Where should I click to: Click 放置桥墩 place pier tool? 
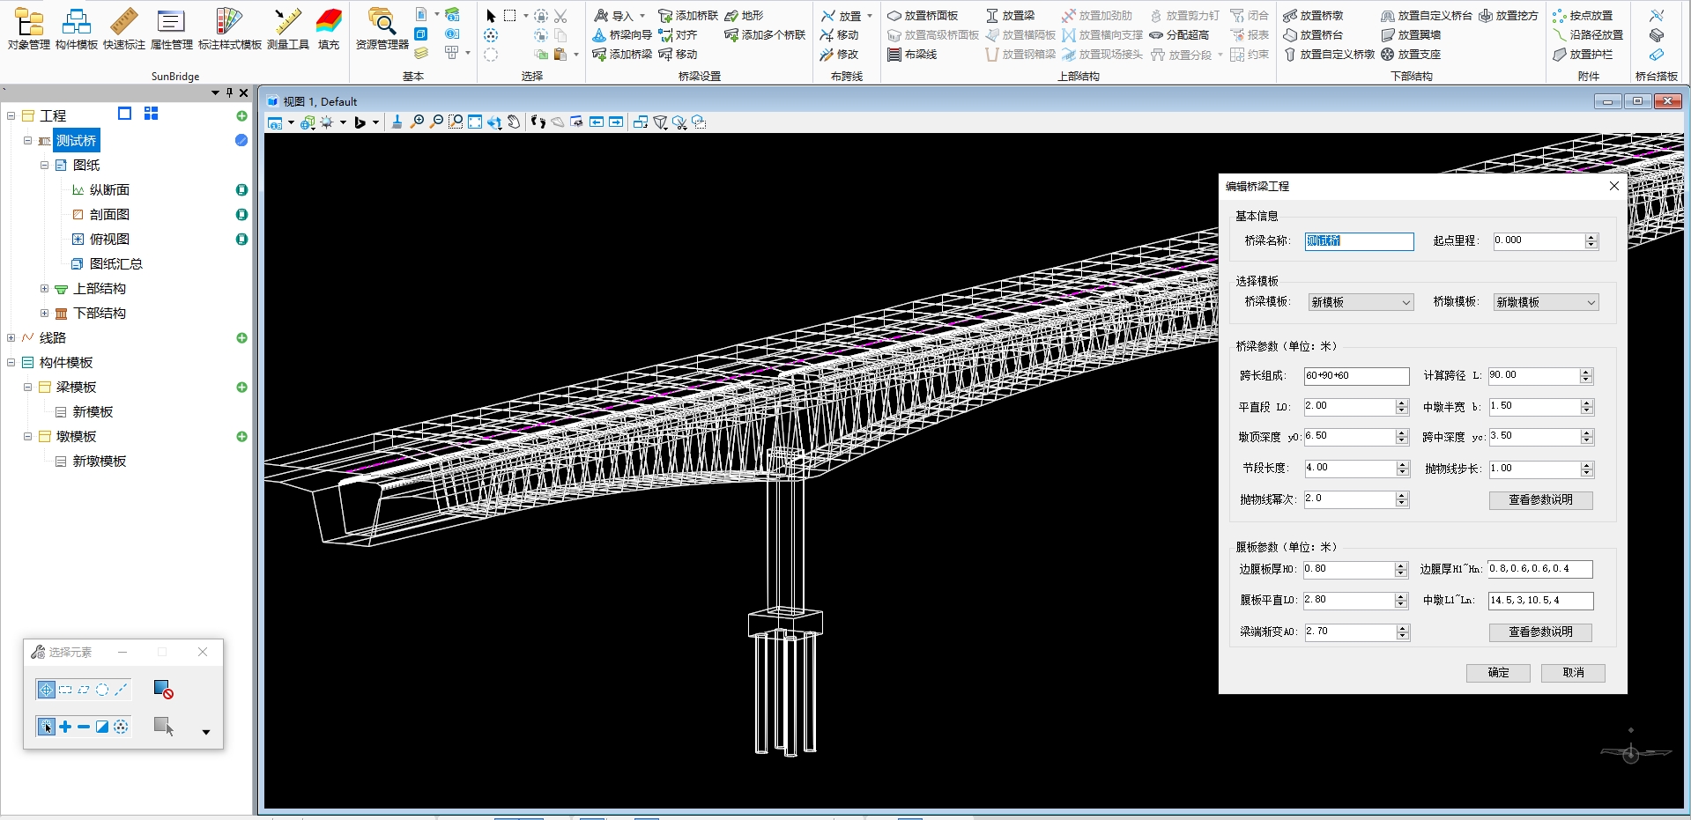click(x=1313, y=16)
